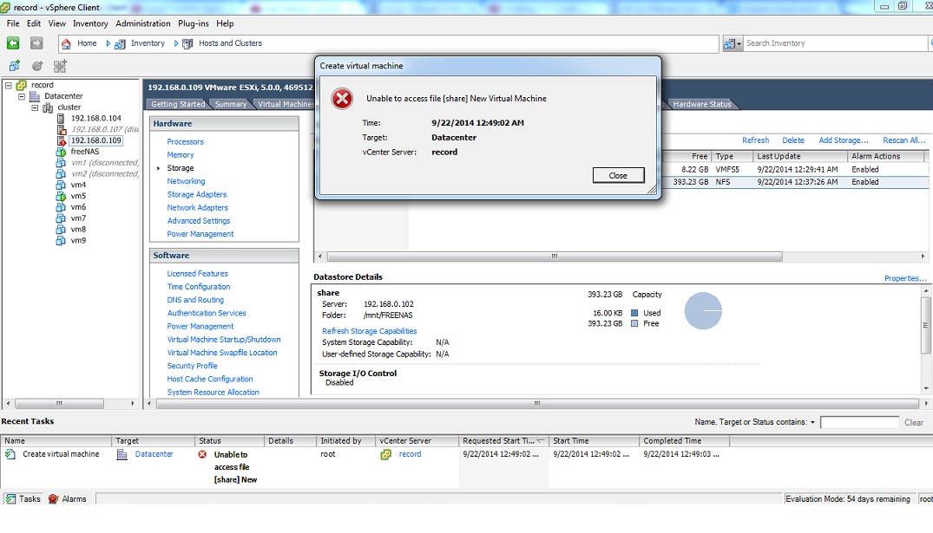The width and height of the screenshot is (933, 533).
Task: Click the red error status icon in Recent Tasks
Action: pos(202,454)
